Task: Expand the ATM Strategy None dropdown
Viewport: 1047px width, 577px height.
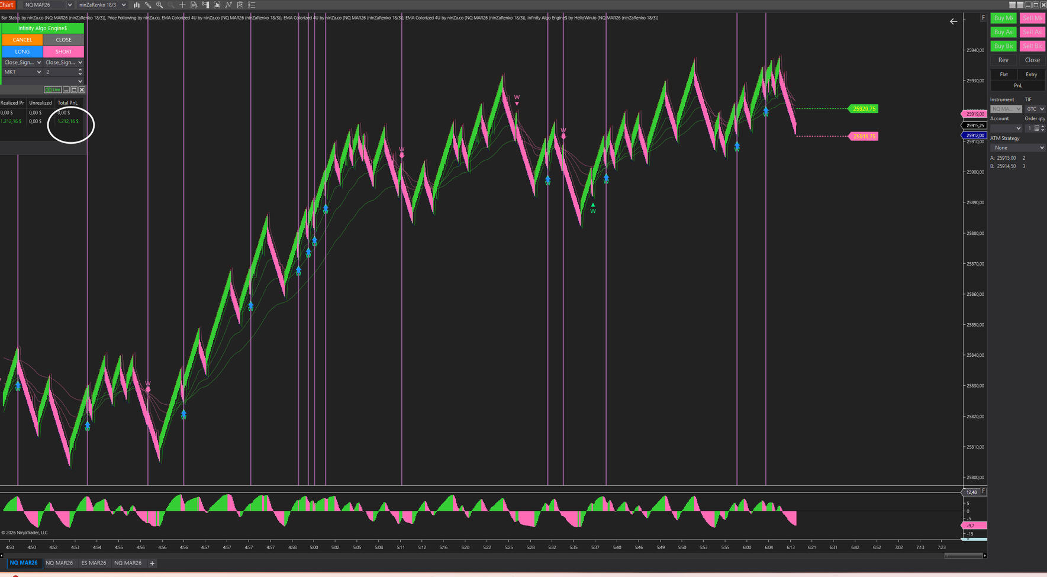Action: coord(1018,148)
